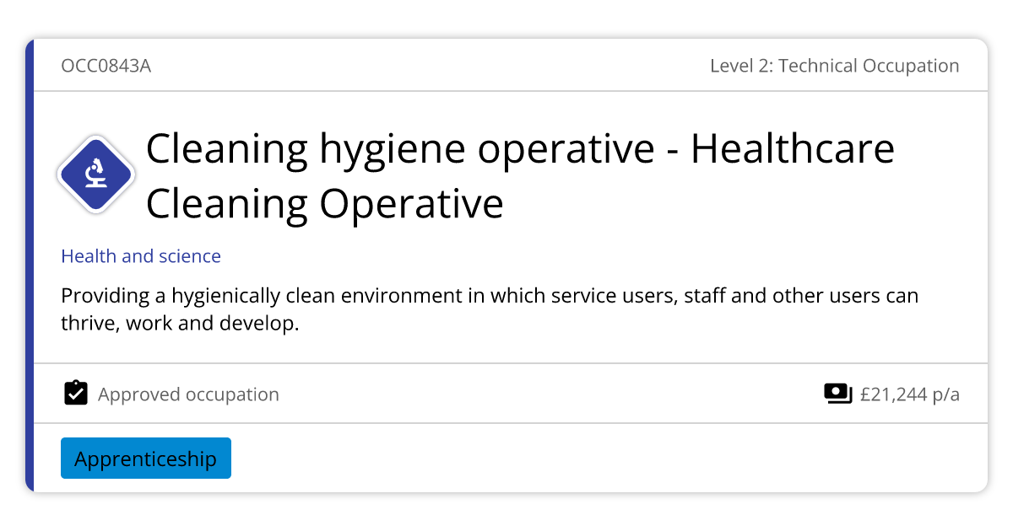This screenshot has height=531, width=1013.
Task: Open the Cleaning hygiene operative title
Action: [520, 176]
